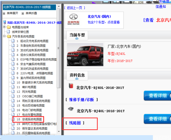Screen dimensions: 171x140
Task: Open 3 发动机控制系统电路图
Action: 33,50
